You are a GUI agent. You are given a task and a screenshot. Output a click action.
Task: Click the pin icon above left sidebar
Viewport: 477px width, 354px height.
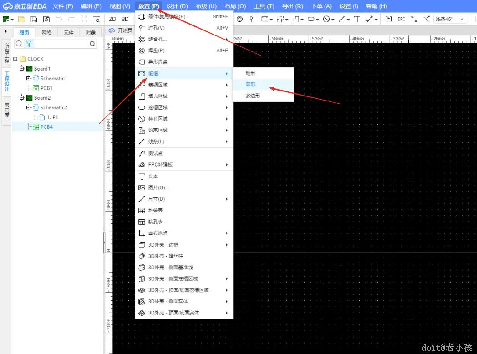6,31
